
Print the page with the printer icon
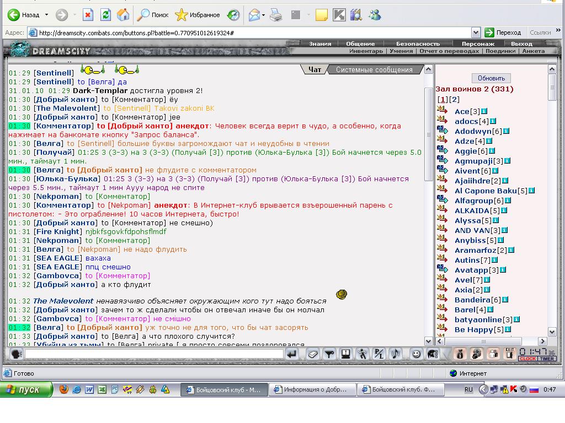pyautogui.click(x=276, y=15)
